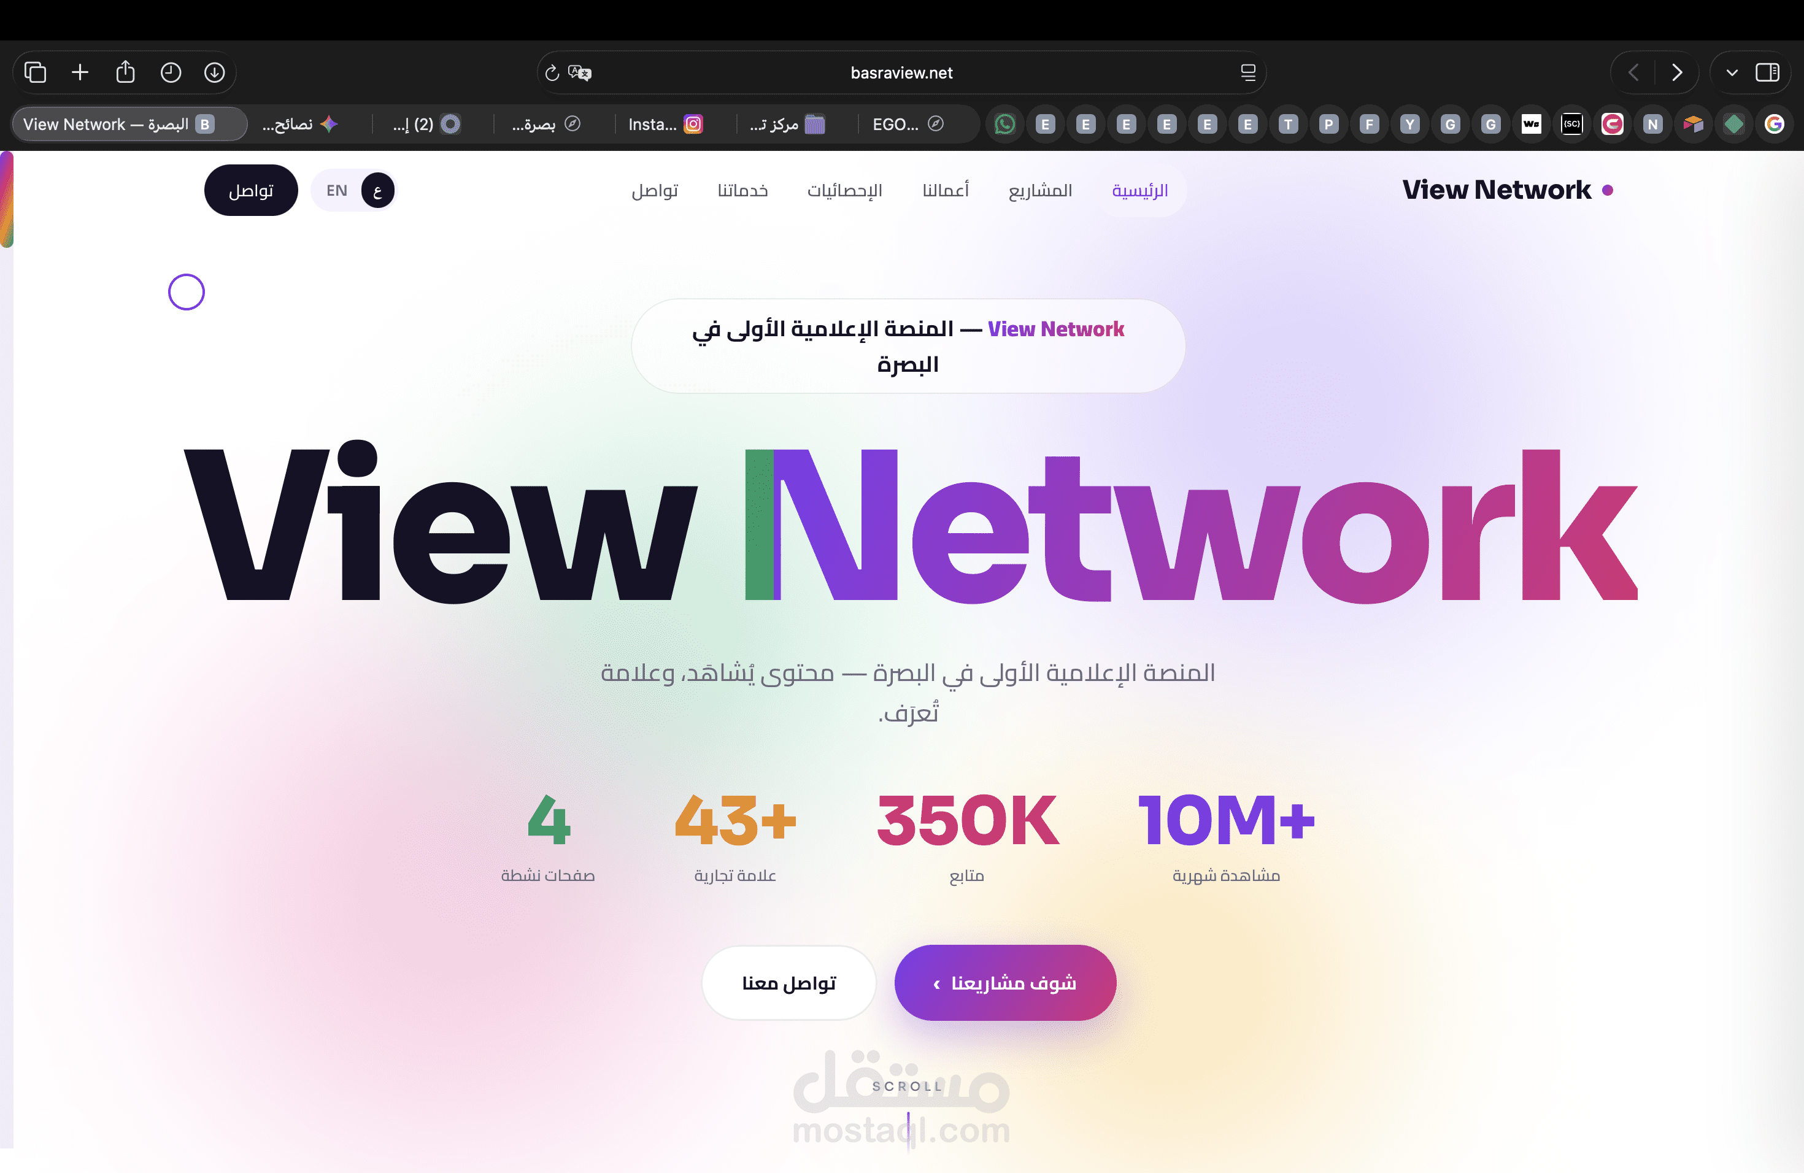Switch to the بصرة tab
This screenshot has width=1804, height=1173.
point(545,125)
